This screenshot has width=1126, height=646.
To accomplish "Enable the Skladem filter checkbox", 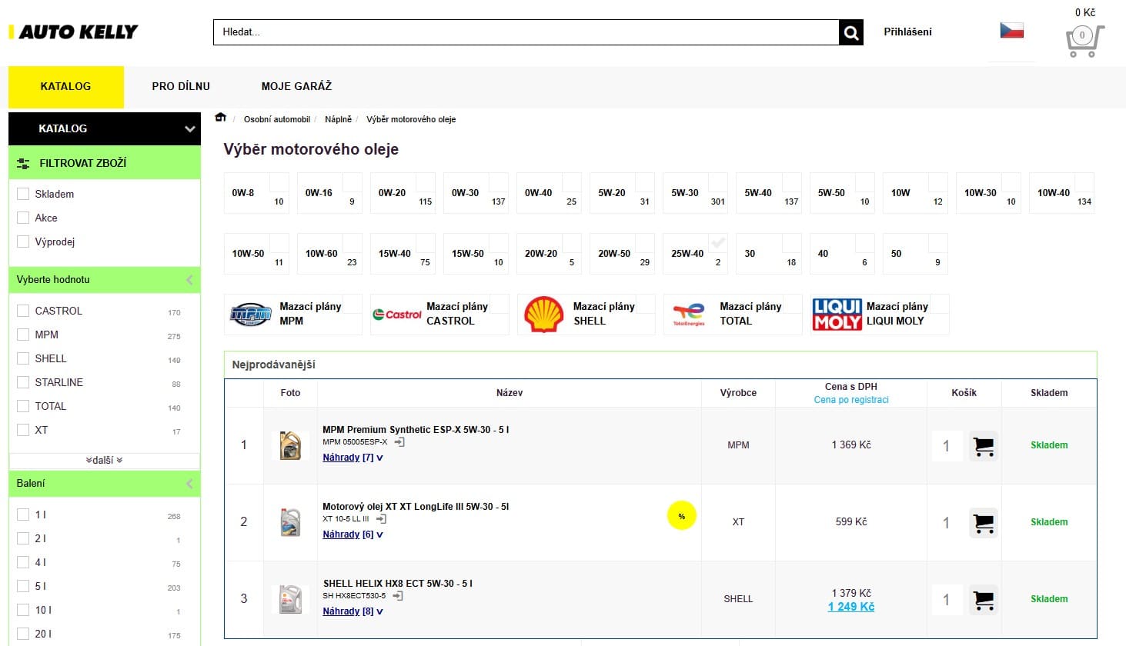I will [23, 195].
